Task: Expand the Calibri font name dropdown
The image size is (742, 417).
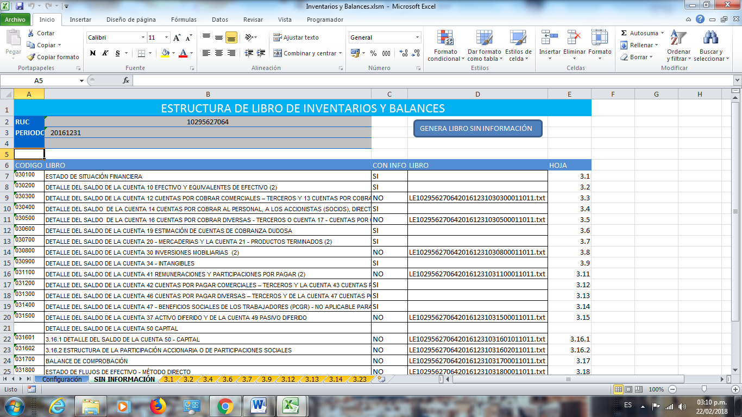Action: 143,37
